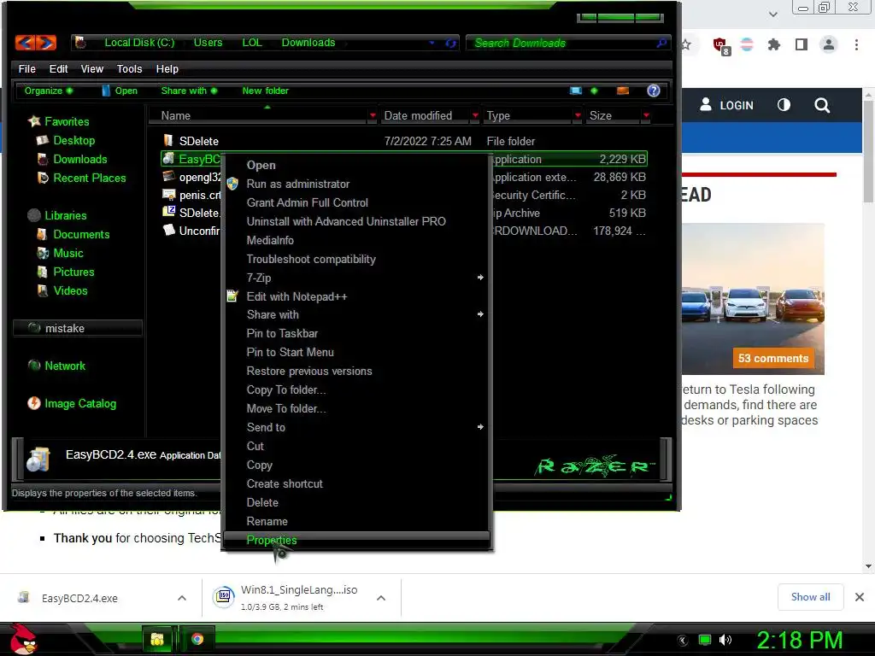Click the shield icon beside Run as administrator
The width and height of the screenshot is (875, 656).
(x=232, y=184)
